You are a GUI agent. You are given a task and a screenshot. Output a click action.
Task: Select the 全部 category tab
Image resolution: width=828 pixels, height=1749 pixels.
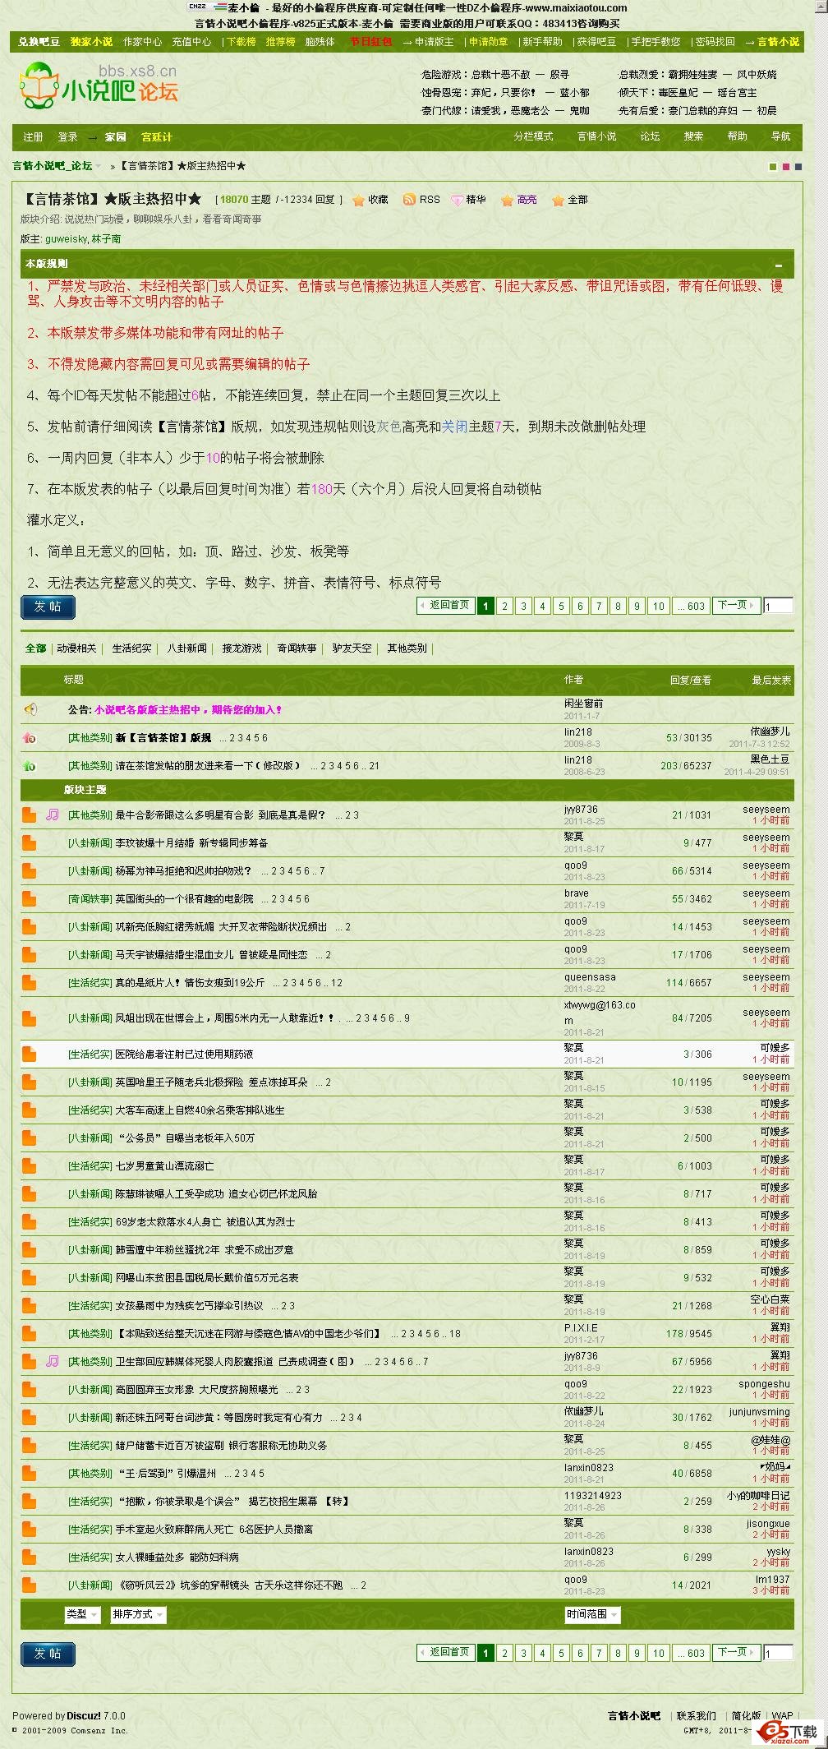pos(35,648)
